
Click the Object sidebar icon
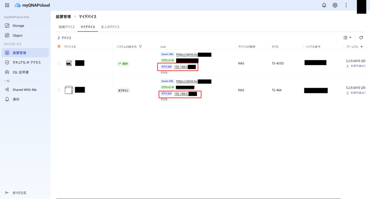tap(7, 36)
